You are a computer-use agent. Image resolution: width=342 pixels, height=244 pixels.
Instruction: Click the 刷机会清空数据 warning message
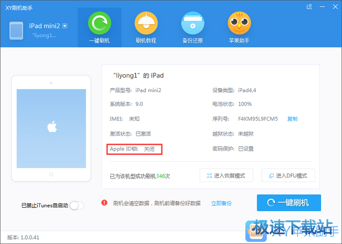[157, 203]
